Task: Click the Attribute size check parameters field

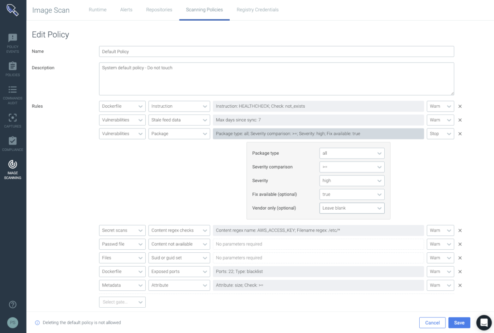Action: (318, 285)
